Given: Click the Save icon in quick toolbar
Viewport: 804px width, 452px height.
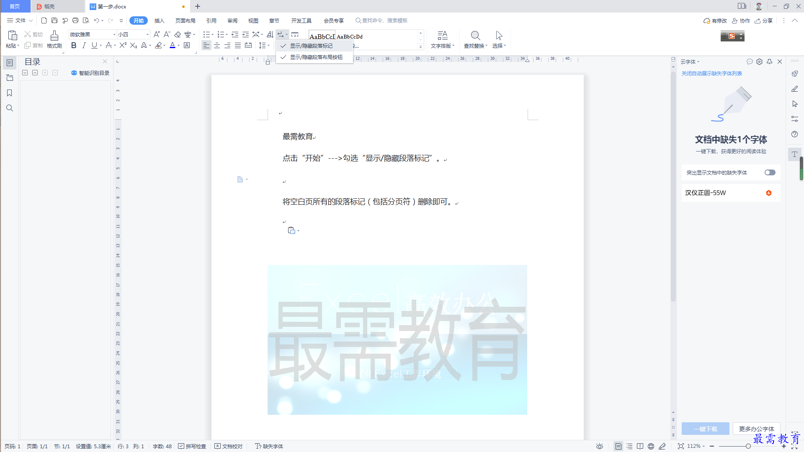Looking at the screenshot, I should [x=54, y=21].
